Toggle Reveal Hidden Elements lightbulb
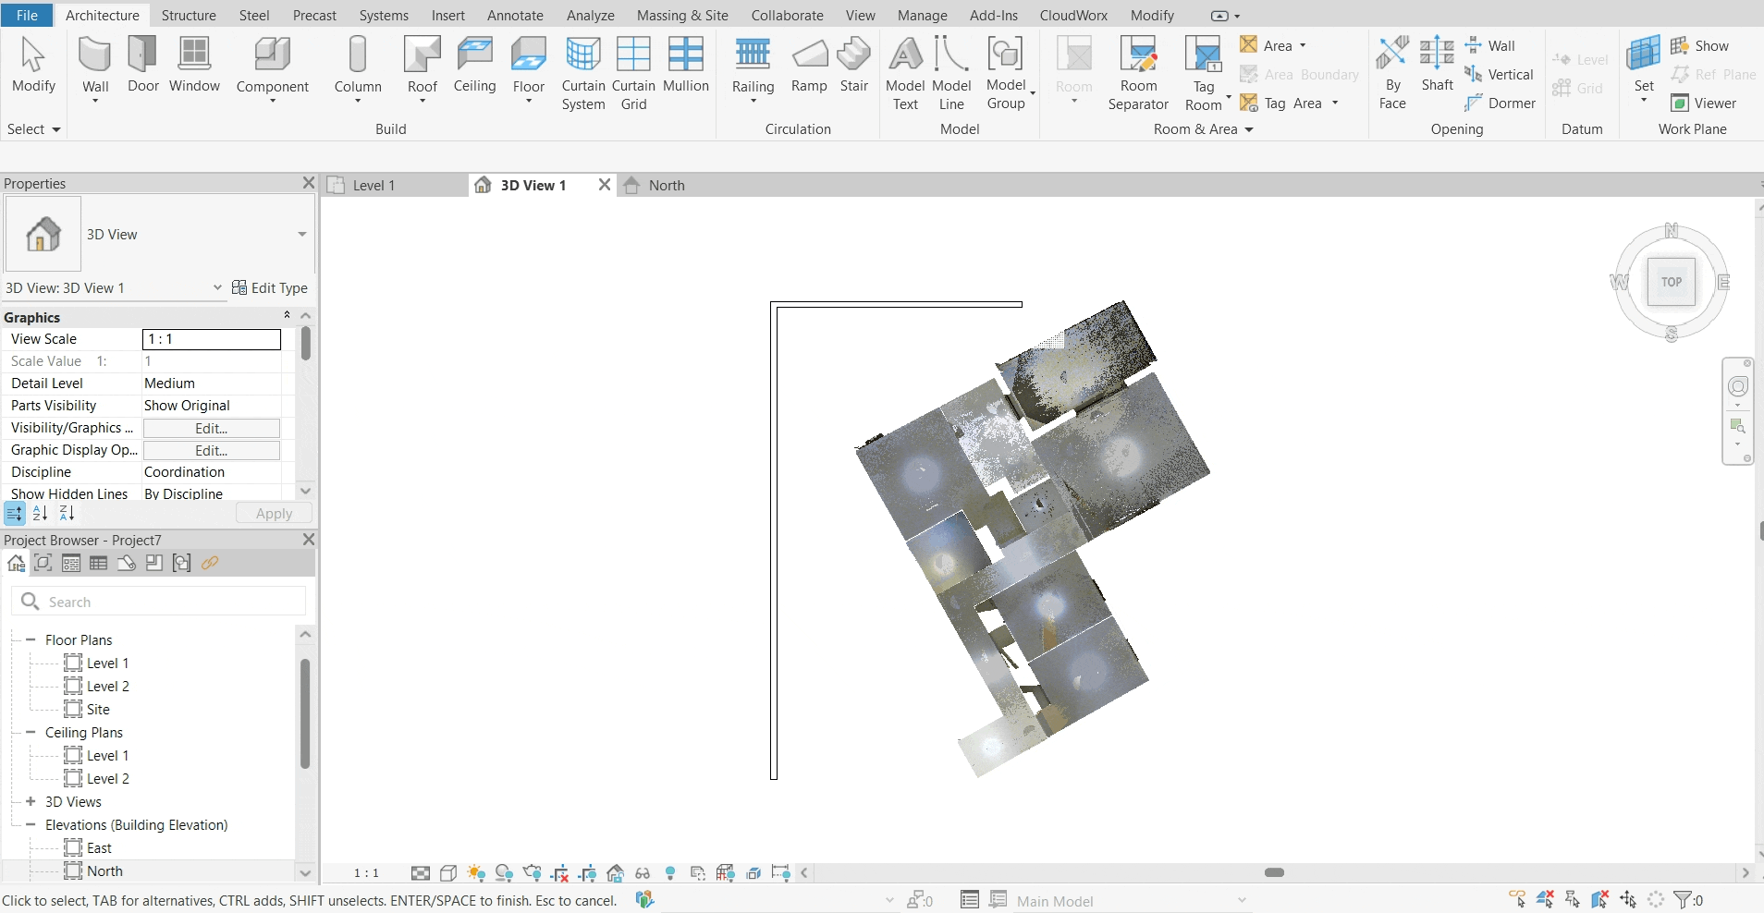Viewport: 1764px width, 913px height. click(670, 873)
